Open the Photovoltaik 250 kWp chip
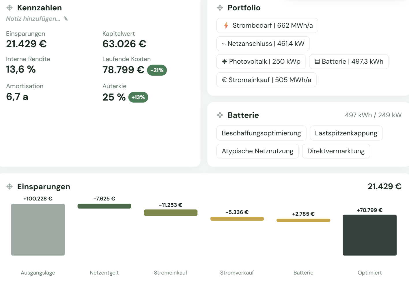 261,62
